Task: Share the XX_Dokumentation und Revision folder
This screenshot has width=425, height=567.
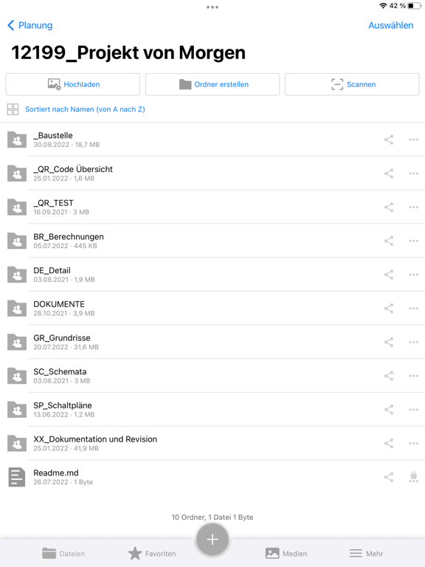Action: [x=389, y=443]
